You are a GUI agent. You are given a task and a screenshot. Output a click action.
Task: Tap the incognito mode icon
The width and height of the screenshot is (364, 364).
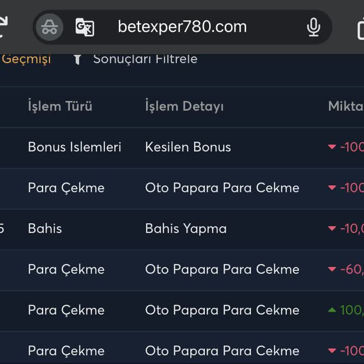pyautogui.click(x=49, y=27)
